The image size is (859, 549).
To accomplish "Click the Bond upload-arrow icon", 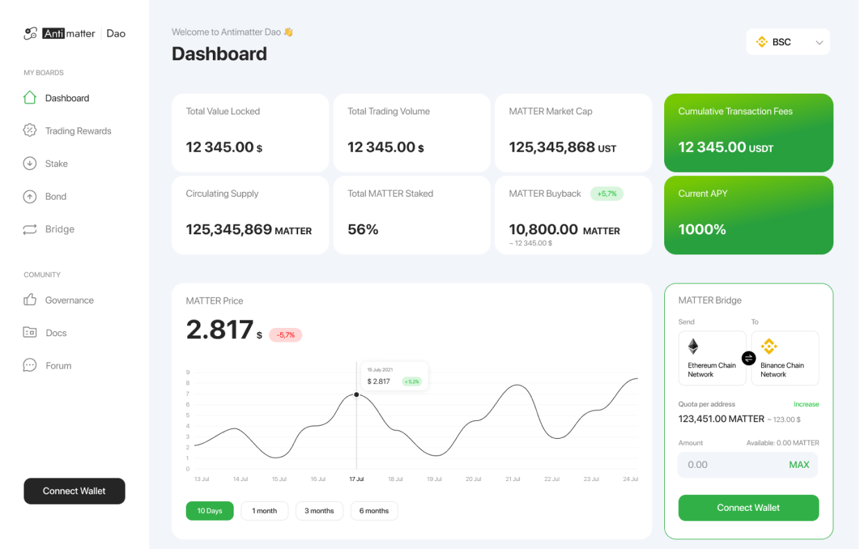I will point(30,196).
